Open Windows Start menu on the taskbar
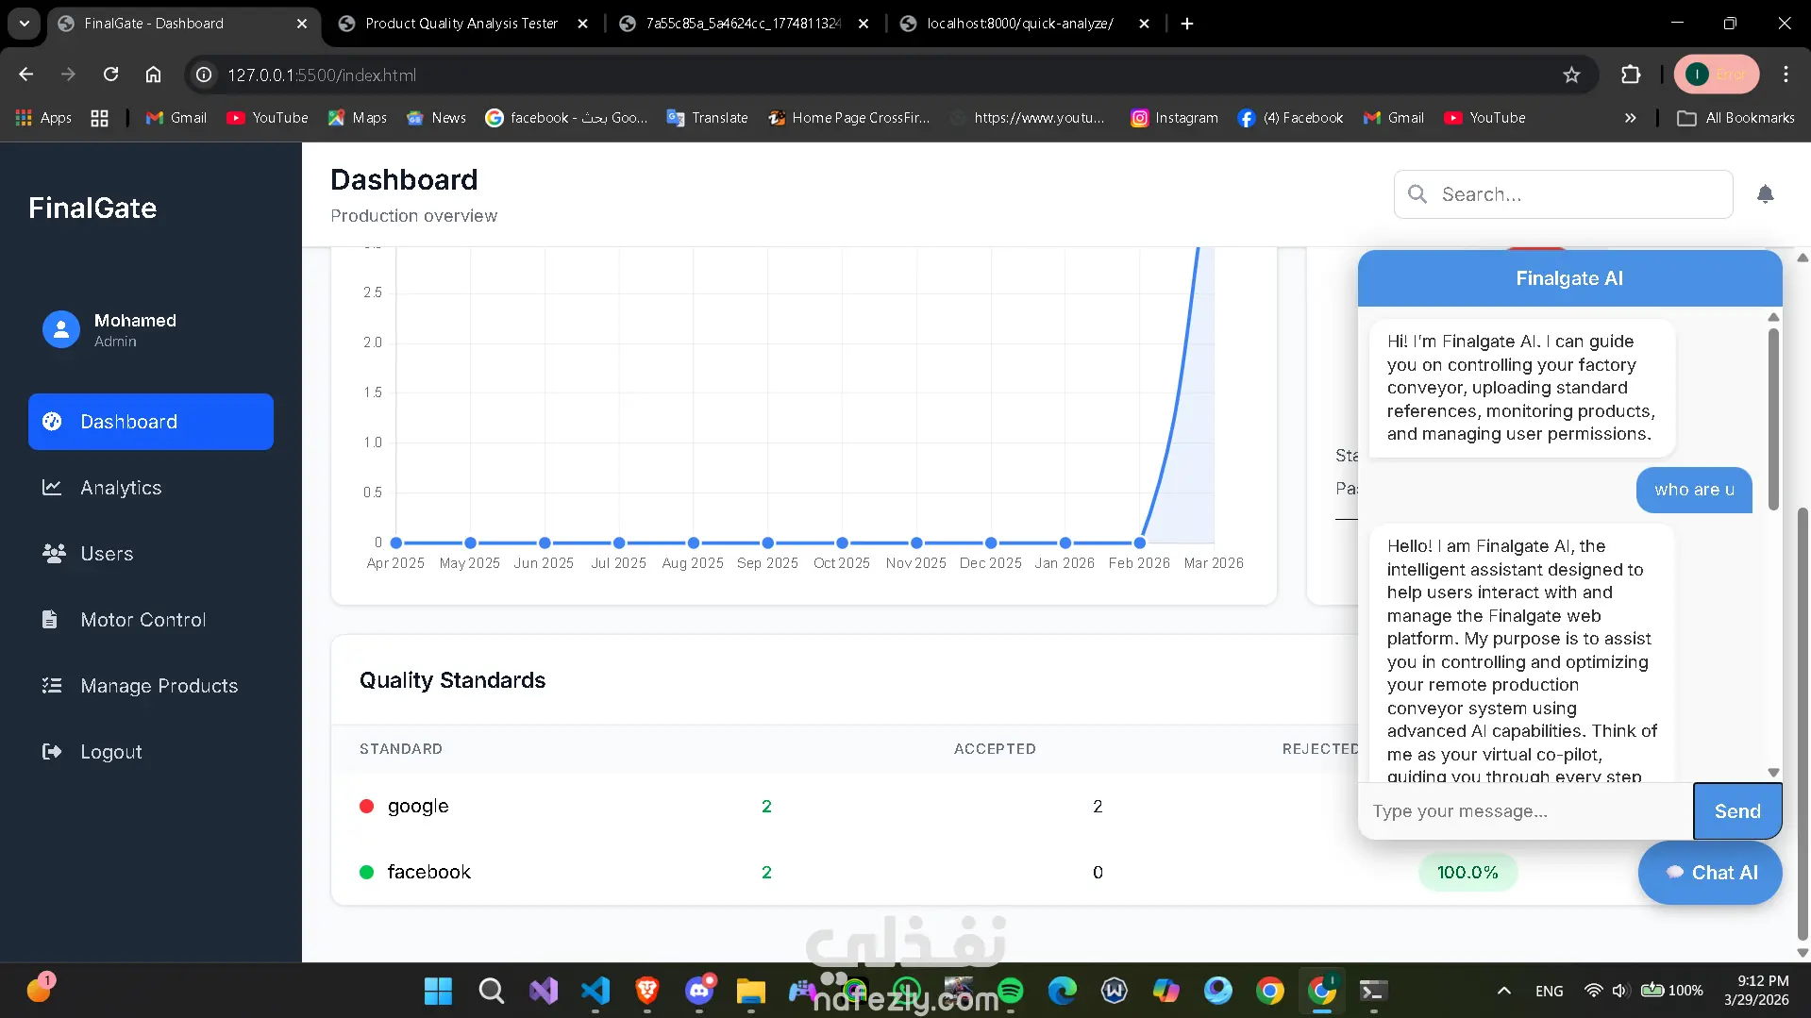 point(438,991)
